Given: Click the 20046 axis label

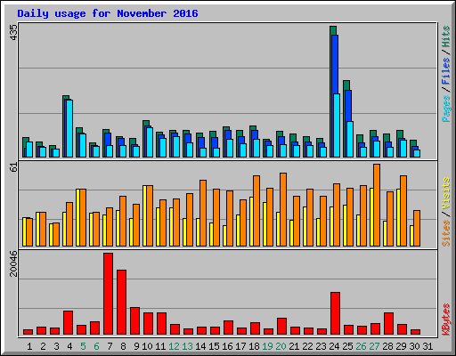Looking at the screenshot, I should (13, 263).
